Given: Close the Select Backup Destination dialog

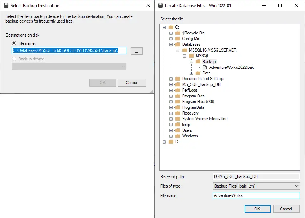Looking at the screenshot, I should click(148, 5).
